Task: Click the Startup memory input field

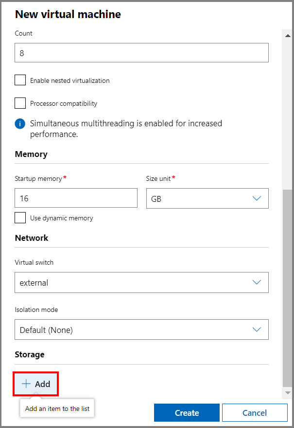Action: [x=76, y=198]
